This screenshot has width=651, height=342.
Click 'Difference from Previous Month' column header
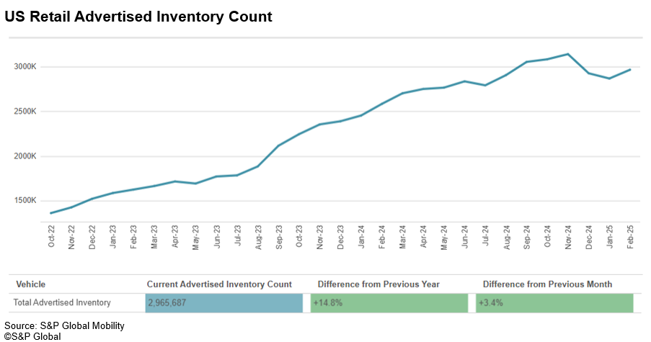[547, 284]
